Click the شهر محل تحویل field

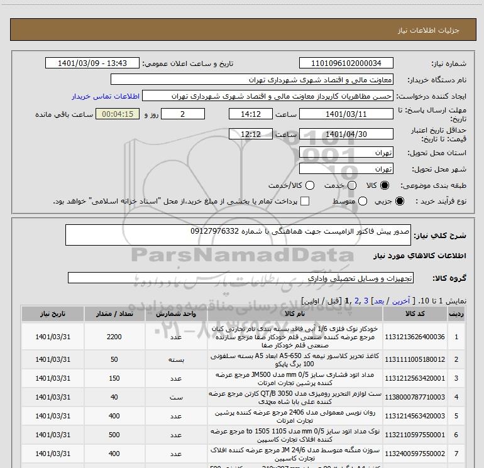(x=346, y=169)
